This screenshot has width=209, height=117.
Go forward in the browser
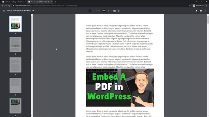point(6,6)
